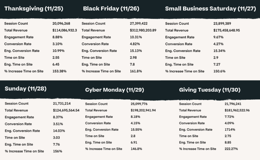
Task: Click Black Friday % Increase Time on Site label
Action: (x=101, y=71)
